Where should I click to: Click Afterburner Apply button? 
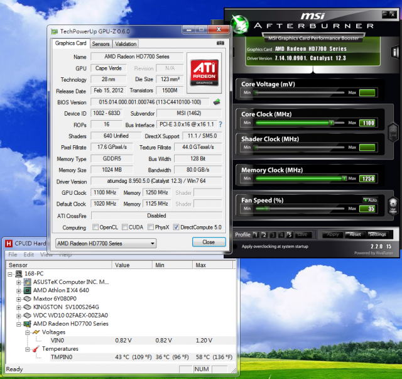click(x=332, y=234)
